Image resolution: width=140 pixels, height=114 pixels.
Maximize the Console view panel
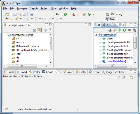135,72
